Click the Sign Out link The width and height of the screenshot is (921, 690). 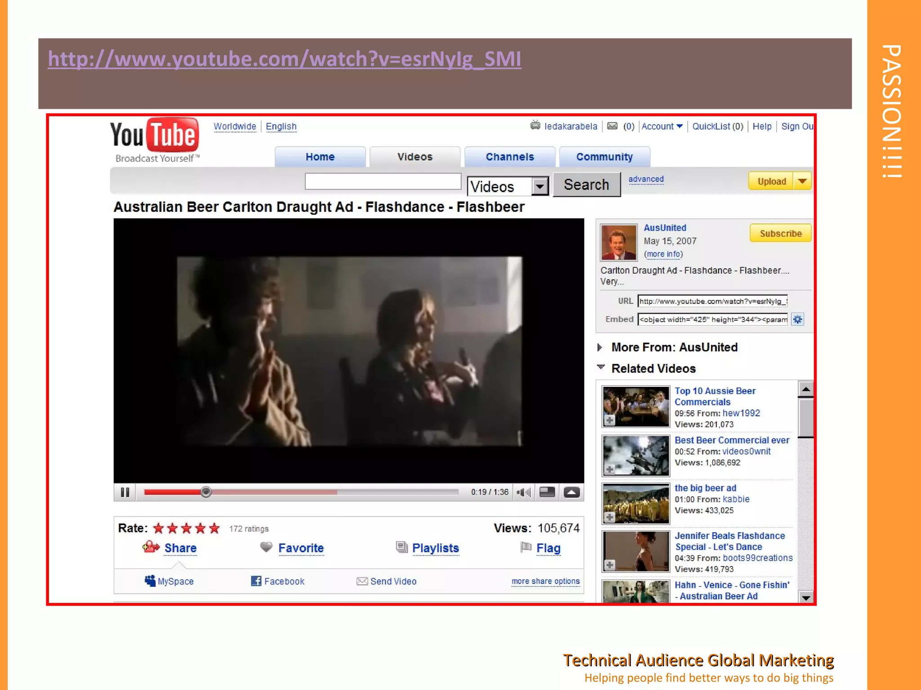(797, 126)
